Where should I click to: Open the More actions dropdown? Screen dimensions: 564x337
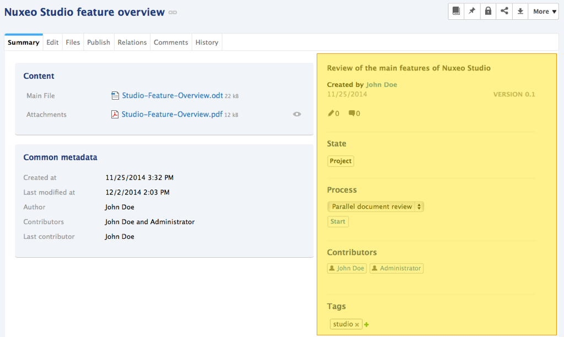pyautogui.click(x=544, y=11)
